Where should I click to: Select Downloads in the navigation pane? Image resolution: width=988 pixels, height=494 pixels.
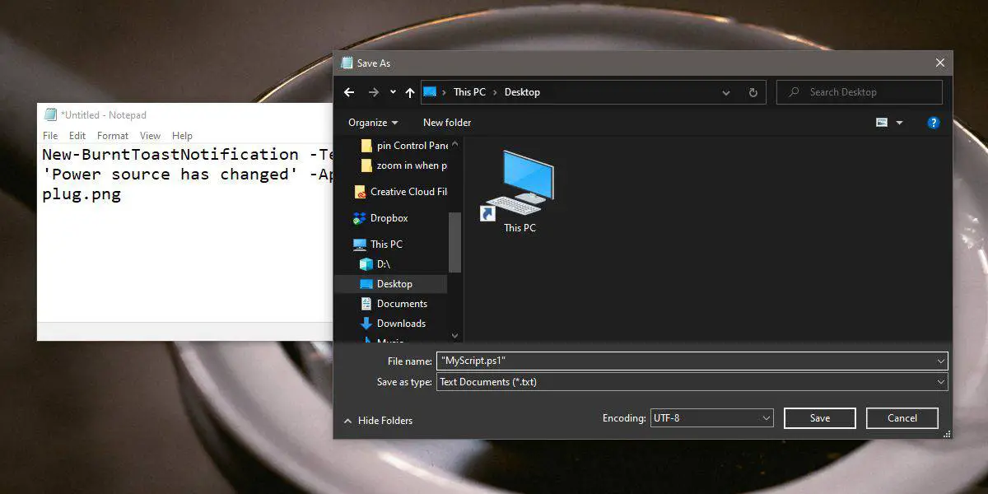pyautogui.click(x=393, y=324)
